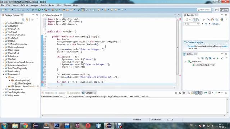
Task: Open the Windows Start button
Action: tap(4, 125)
